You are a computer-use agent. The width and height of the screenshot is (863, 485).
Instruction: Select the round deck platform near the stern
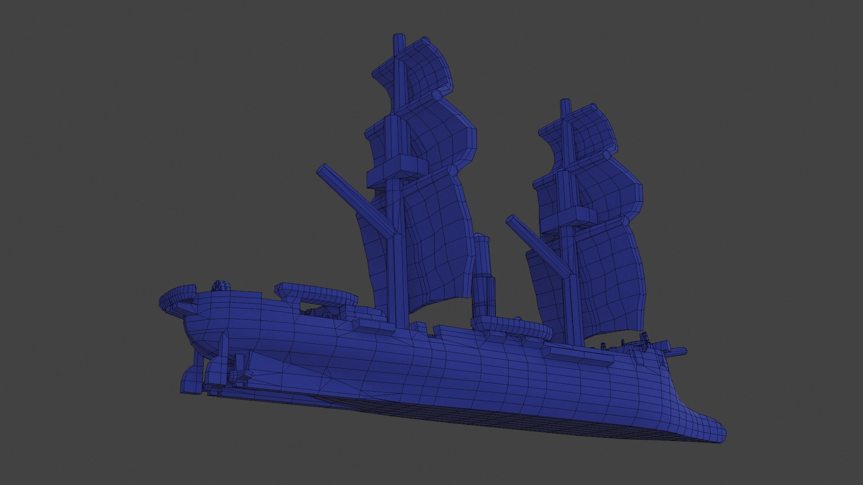316,294
